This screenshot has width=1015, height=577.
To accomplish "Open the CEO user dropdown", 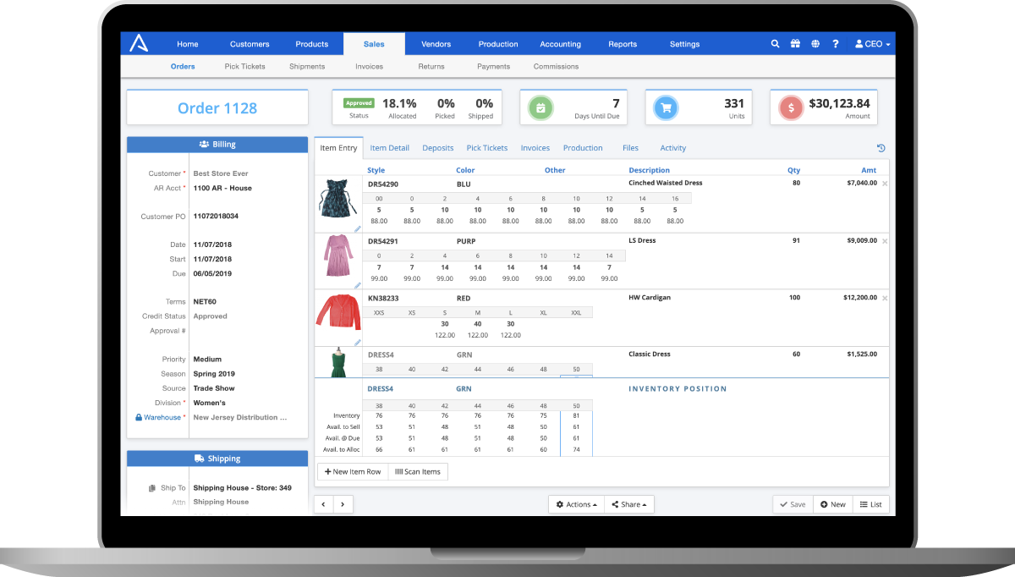I will pyautogui.click(x=873, y=44).
